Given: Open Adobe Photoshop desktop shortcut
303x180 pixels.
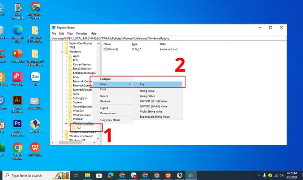Looking at the screenshot, I should (x=17, y=128).
